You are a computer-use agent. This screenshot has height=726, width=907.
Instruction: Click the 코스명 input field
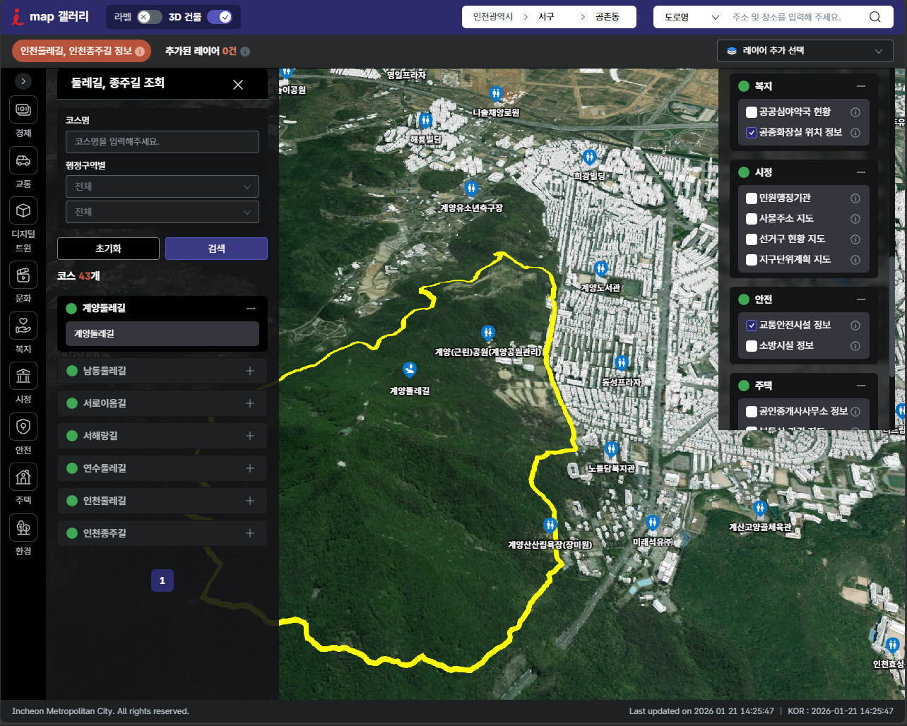(162, 142)
